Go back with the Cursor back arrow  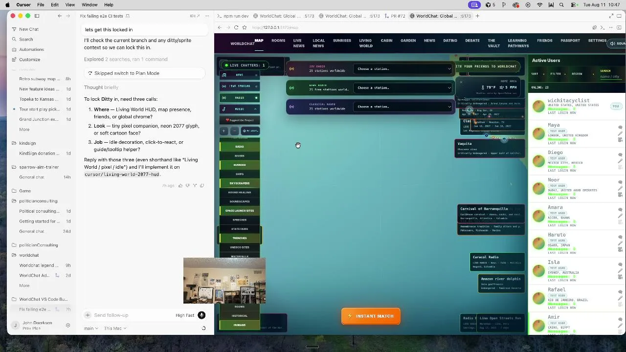(x=60, y=16)
